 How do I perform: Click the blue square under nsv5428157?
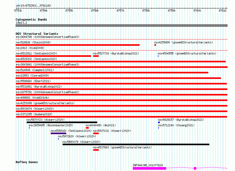tap(159, 122)
